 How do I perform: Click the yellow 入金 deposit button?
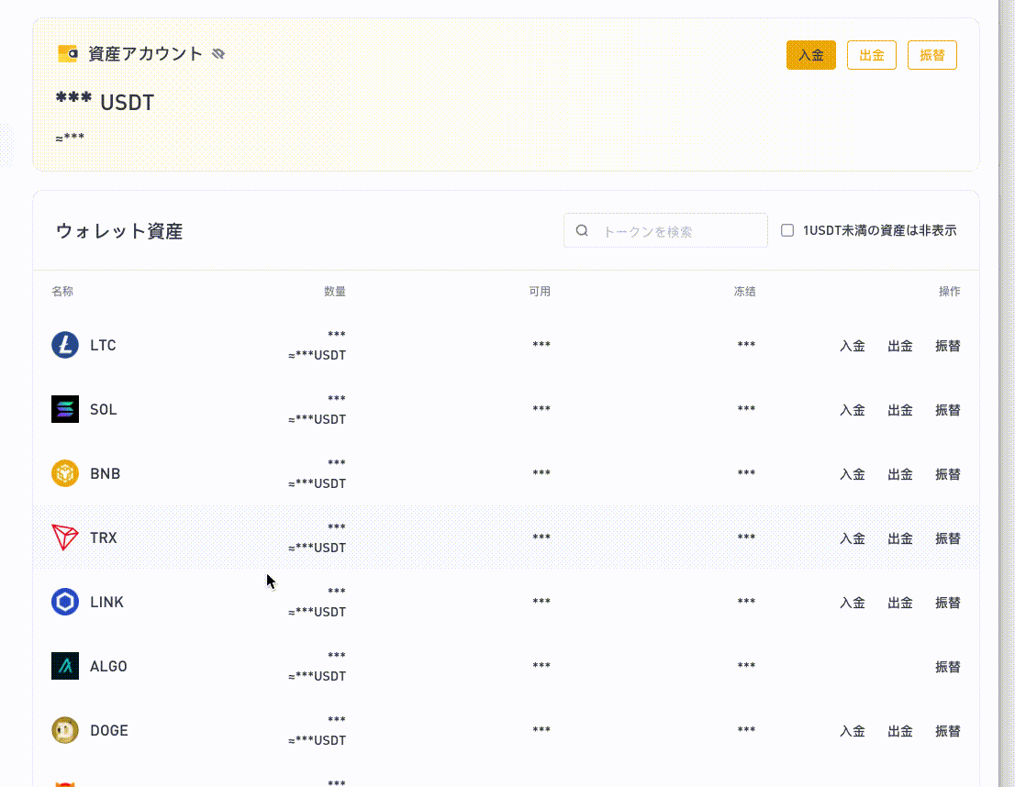click(811, 55)
